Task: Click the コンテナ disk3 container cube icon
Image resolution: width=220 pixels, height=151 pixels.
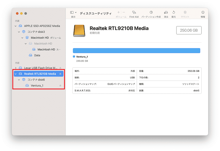Action: pos(24,32)
